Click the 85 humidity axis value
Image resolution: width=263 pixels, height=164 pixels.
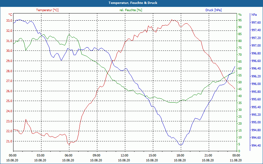pos(240,34)
